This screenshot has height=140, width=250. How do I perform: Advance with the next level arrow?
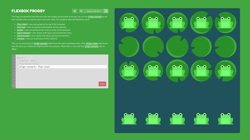pyautogui.click(x=106, y=11)
